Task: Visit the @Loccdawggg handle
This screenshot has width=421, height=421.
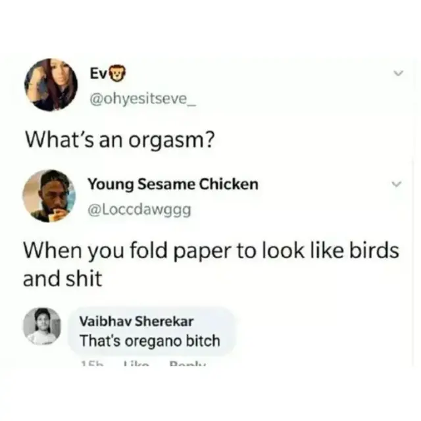Action: [139, 210]
